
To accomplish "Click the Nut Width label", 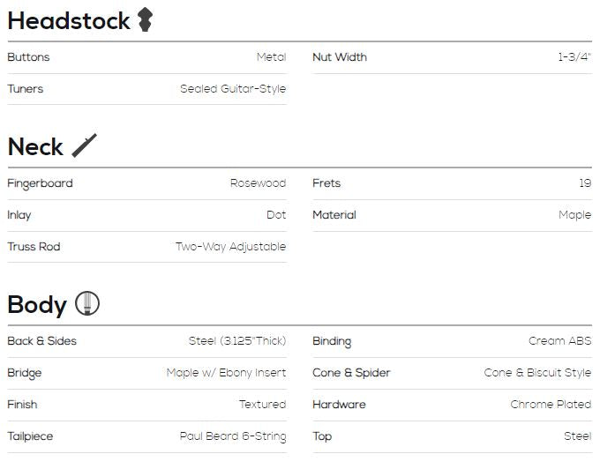I will (340, 57).
